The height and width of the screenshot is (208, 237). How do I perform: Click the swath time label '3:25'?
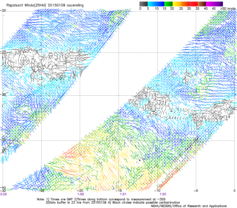3,194
